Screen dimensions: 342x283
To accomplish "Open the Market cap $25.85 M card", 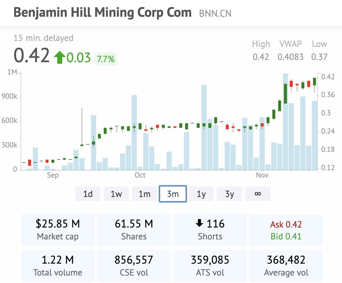I will (x=58, y=230).
